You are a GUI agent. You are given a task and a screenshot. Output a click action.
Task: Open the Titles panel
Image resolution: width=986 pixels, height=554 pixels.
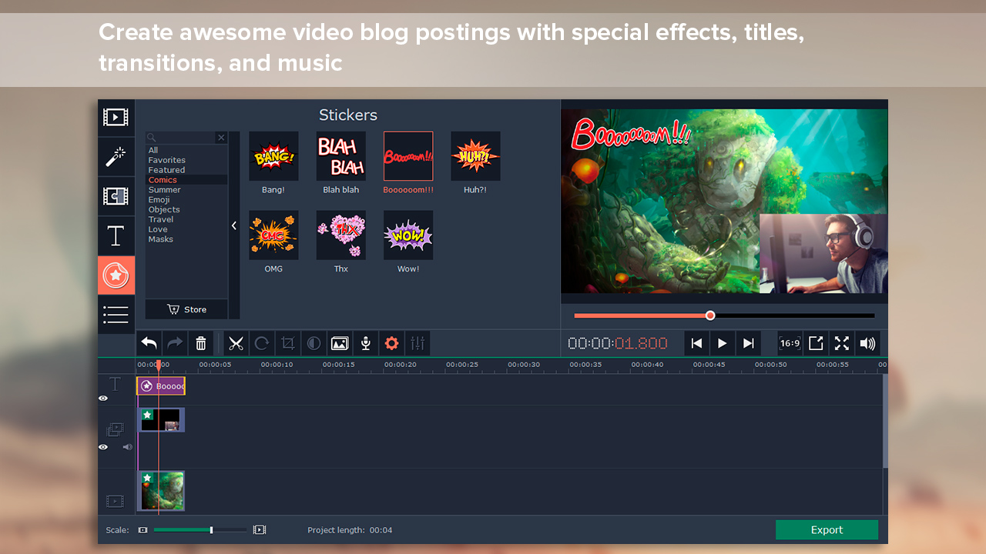pos(116,235)
